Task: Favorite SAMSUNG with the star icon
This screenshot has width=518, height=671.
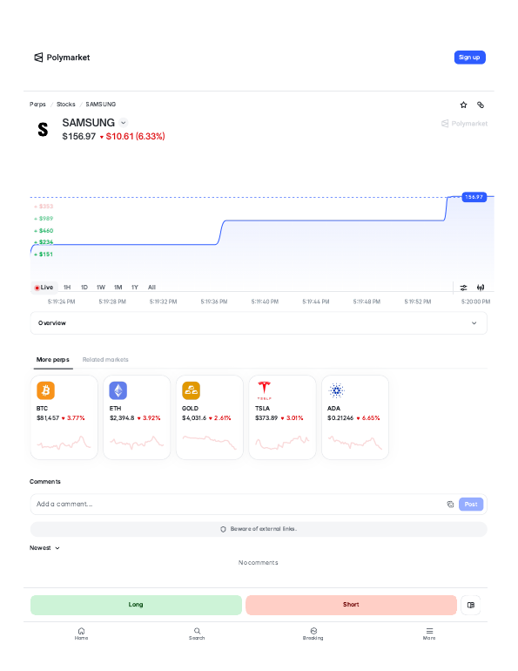Action: point(463,105)
